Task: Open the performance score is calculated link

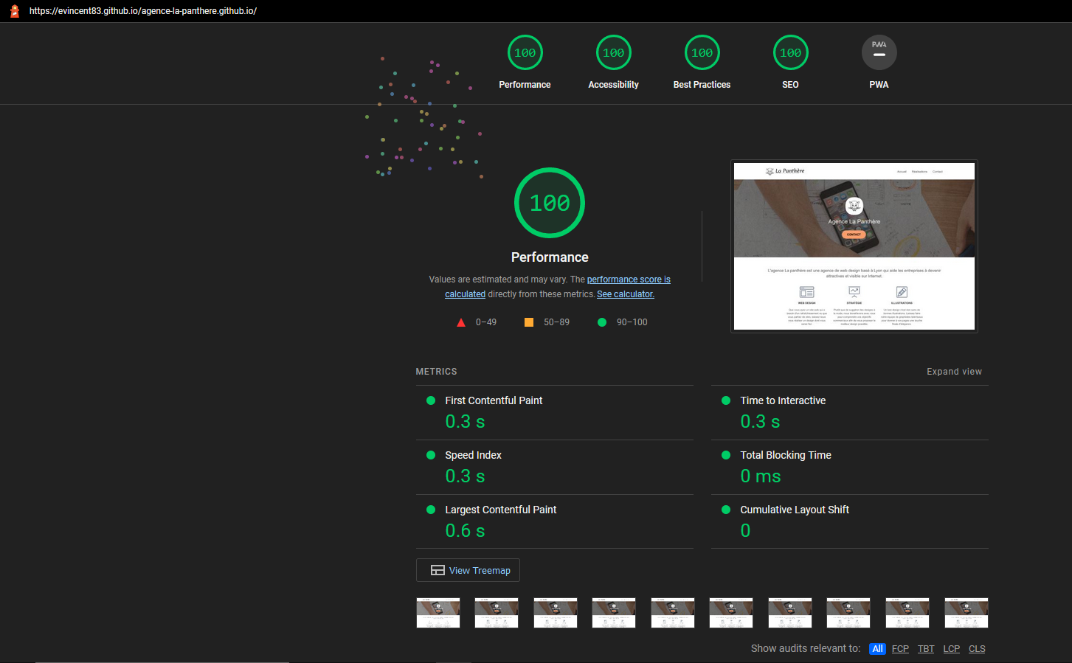Action: point(629,279)
